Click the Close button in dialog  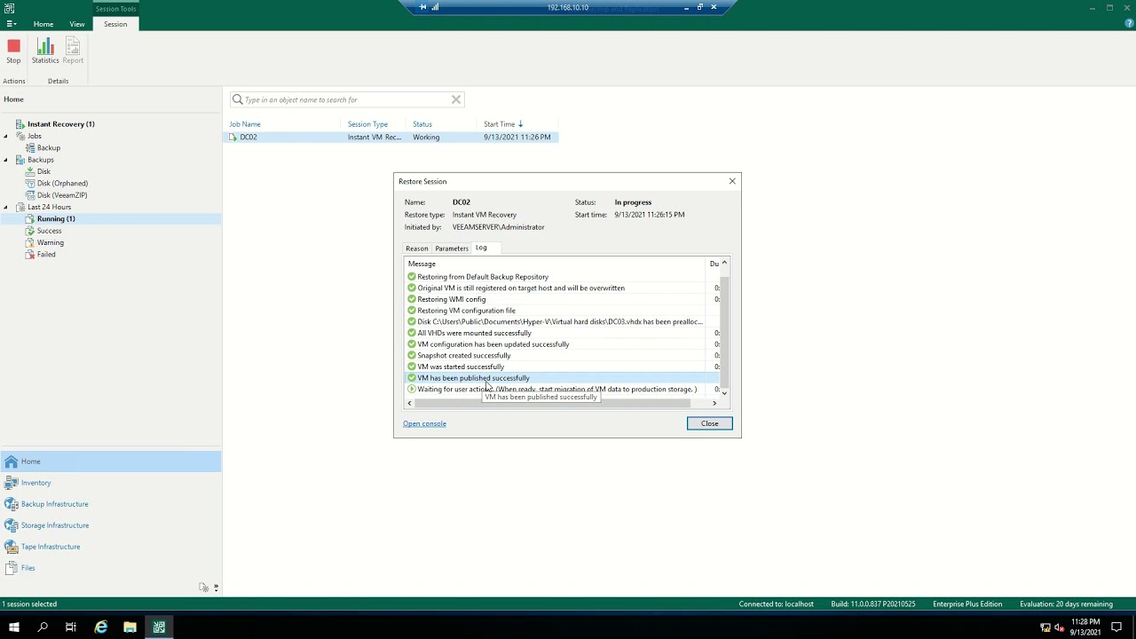pyautogui.click(x=709, y=423)
